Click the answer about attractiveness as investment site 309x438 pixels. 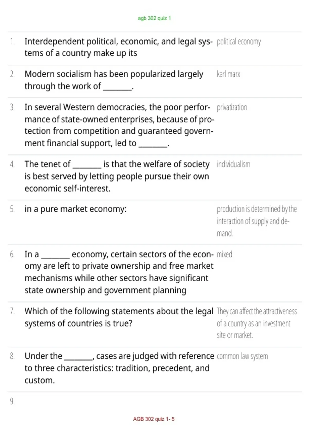pos(257,323)
